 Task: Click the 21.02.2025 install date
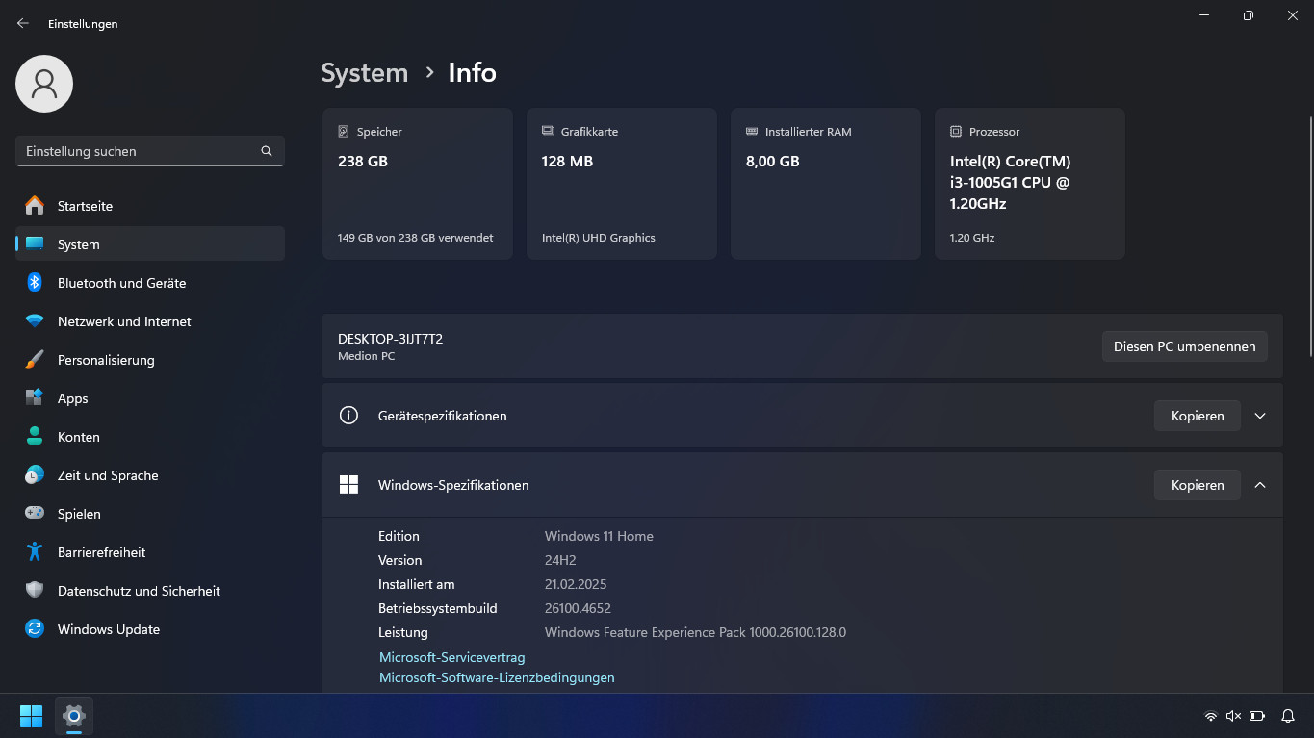pyautogui.click(x=576, y=584)
